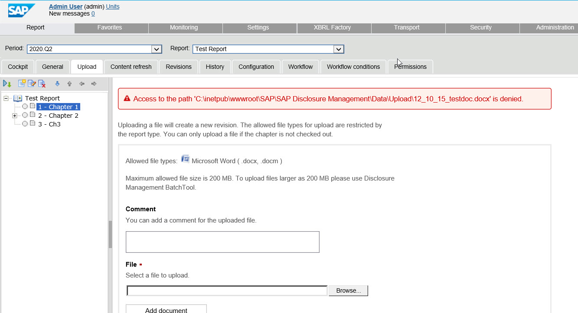Screen dimensions: 578x313
Task: Select Test Report root node
Action: [x=42, y=98]
